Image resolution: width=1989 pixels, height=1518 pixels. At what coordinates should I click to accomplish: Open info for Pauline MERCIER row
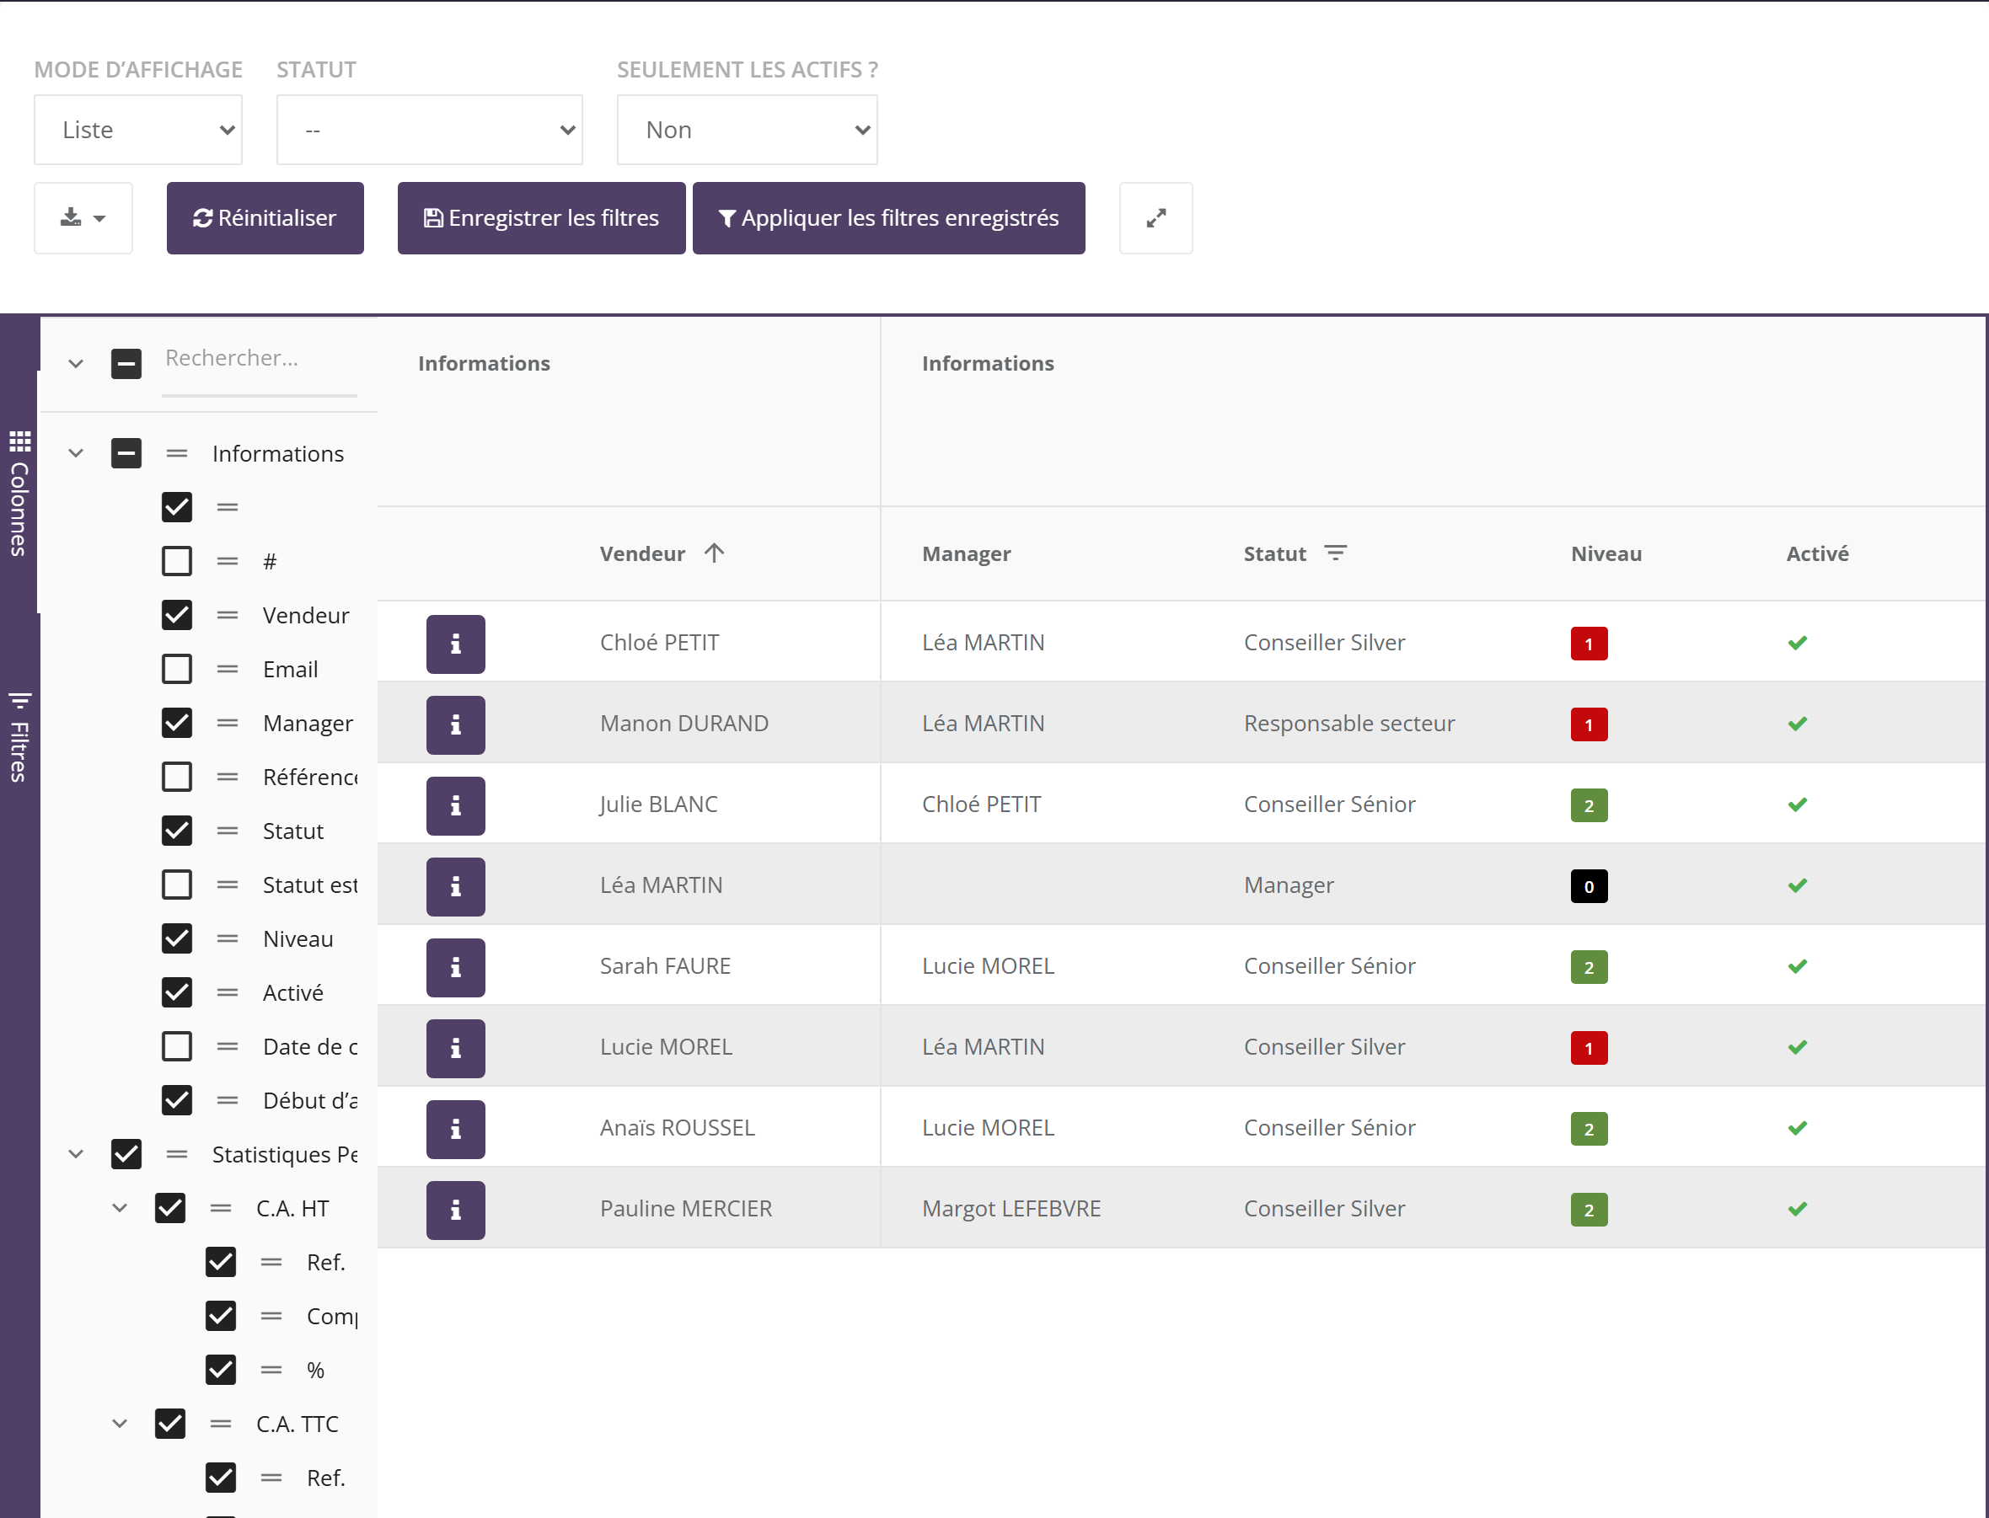click(x=456, y=1210)
